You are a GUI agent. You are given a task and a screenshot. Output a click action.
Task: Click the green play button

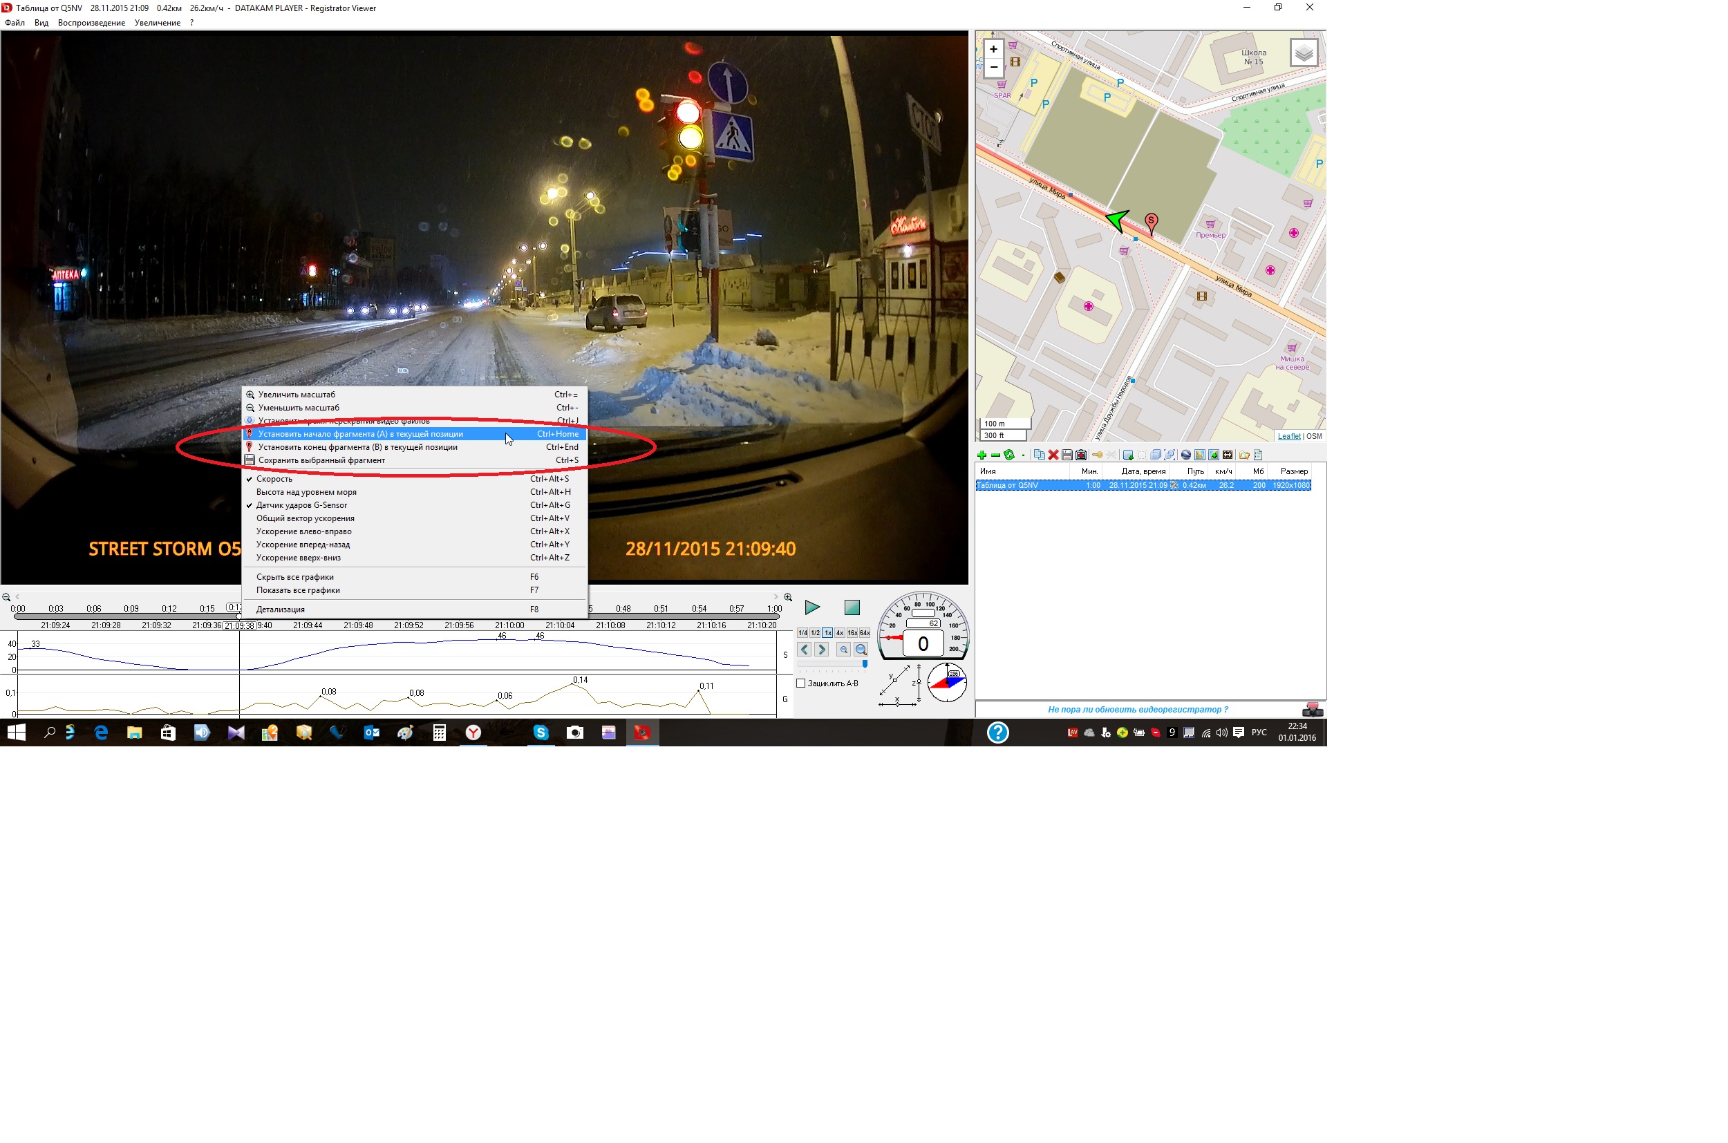[811, 607]
